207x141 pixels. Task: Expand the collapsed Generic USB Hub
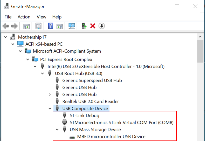50,95
